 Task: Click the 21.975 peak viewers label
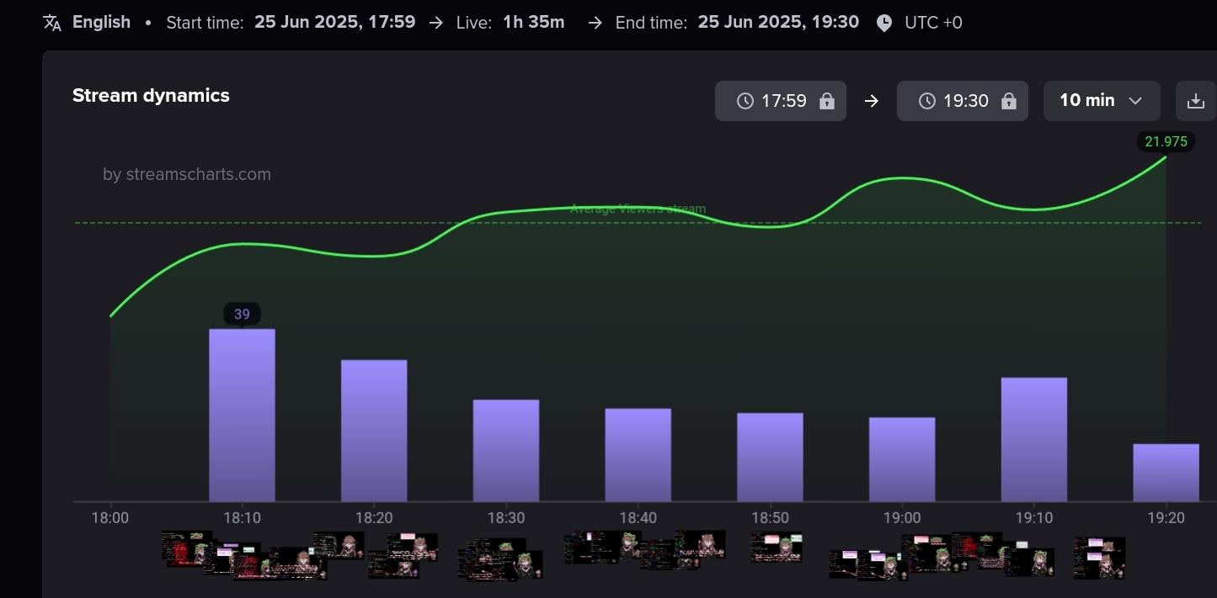pos(1166,141)
